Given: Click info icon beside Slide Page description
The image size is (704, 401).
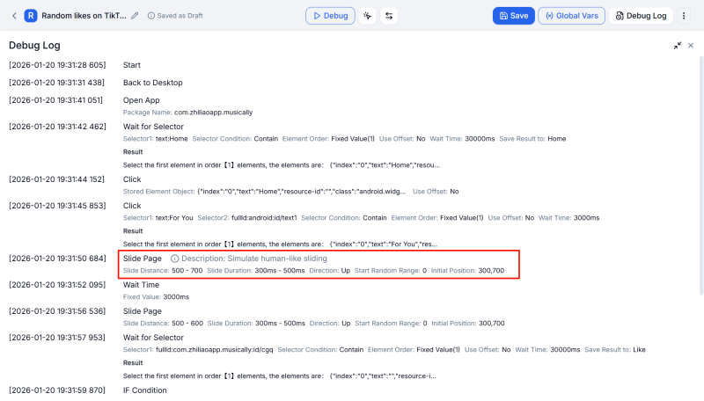Looking at the screenshot, I should 174,259.
